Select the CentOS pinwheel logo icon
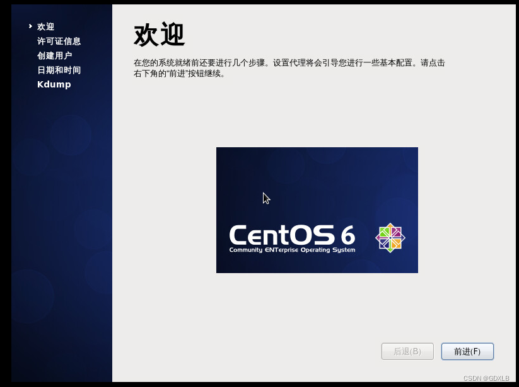The height and width of the screenshot is (387, 519). (x=390, y=238)
